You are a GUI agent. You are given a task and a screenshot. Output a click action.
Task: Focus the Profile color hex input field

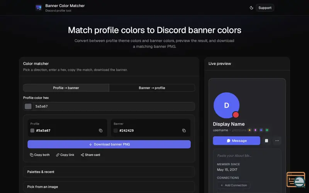[x=114, y=107]
